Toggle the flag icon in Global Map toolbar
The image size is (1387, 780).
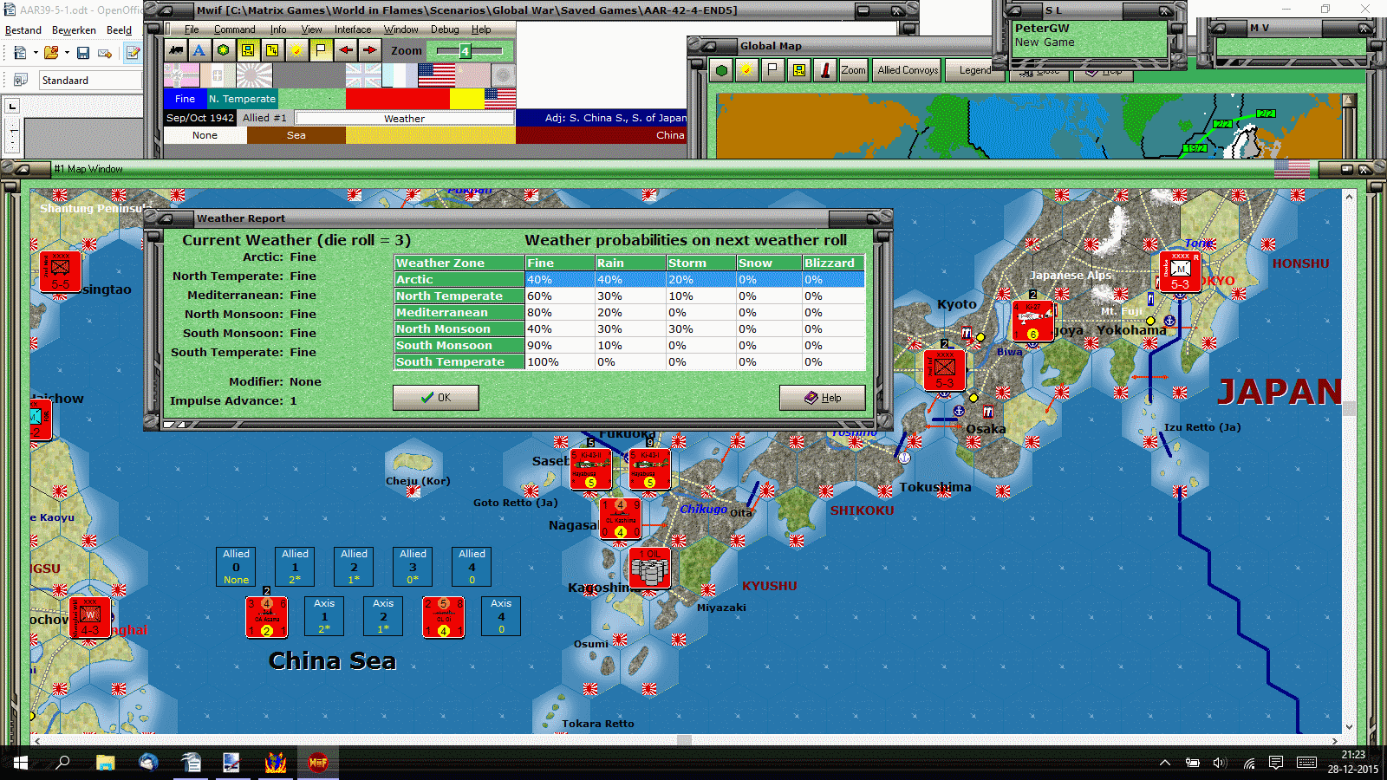pyautogui.click(x=772, y=70)
